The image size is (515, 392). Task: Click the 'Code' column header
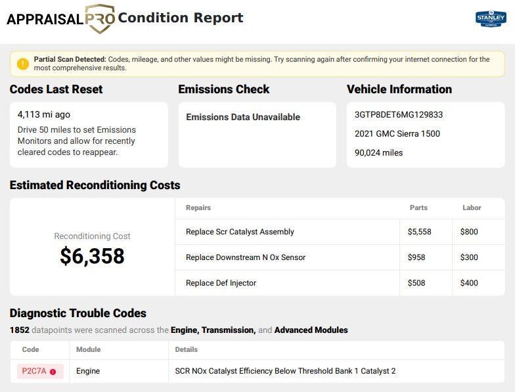(x=30, y=349)
